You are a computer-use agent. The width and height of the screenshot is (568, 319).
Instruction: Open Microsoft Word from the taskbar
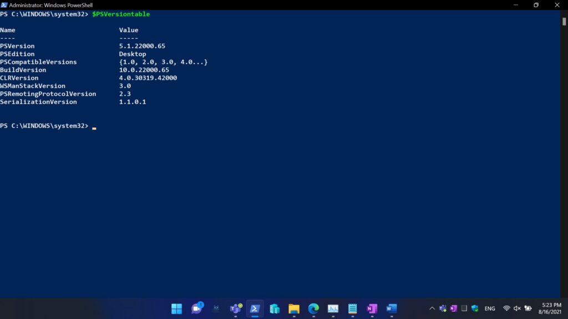(x=391, y=308)
